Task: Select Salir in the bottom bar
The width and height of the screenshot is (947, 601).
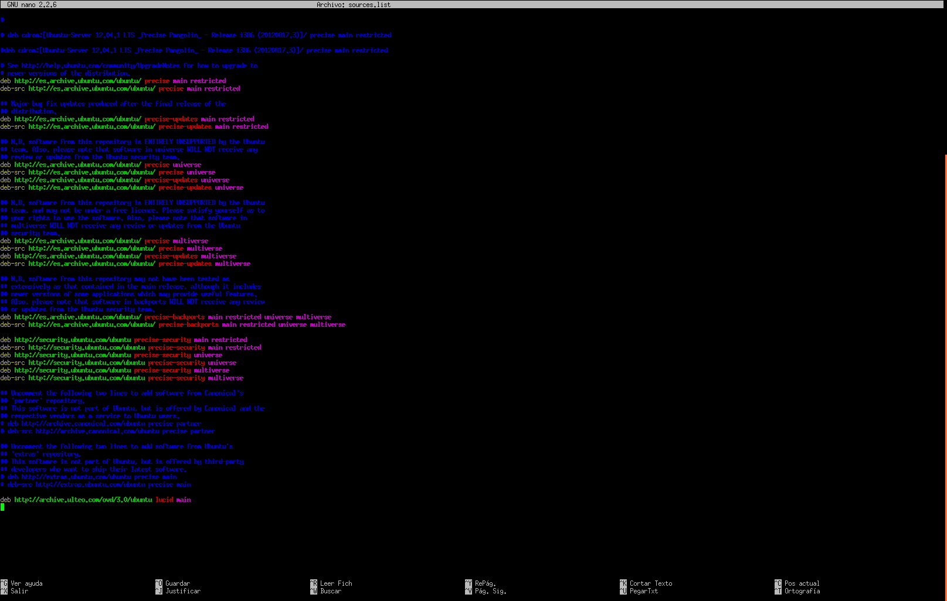Action: (x=19, y=591)
